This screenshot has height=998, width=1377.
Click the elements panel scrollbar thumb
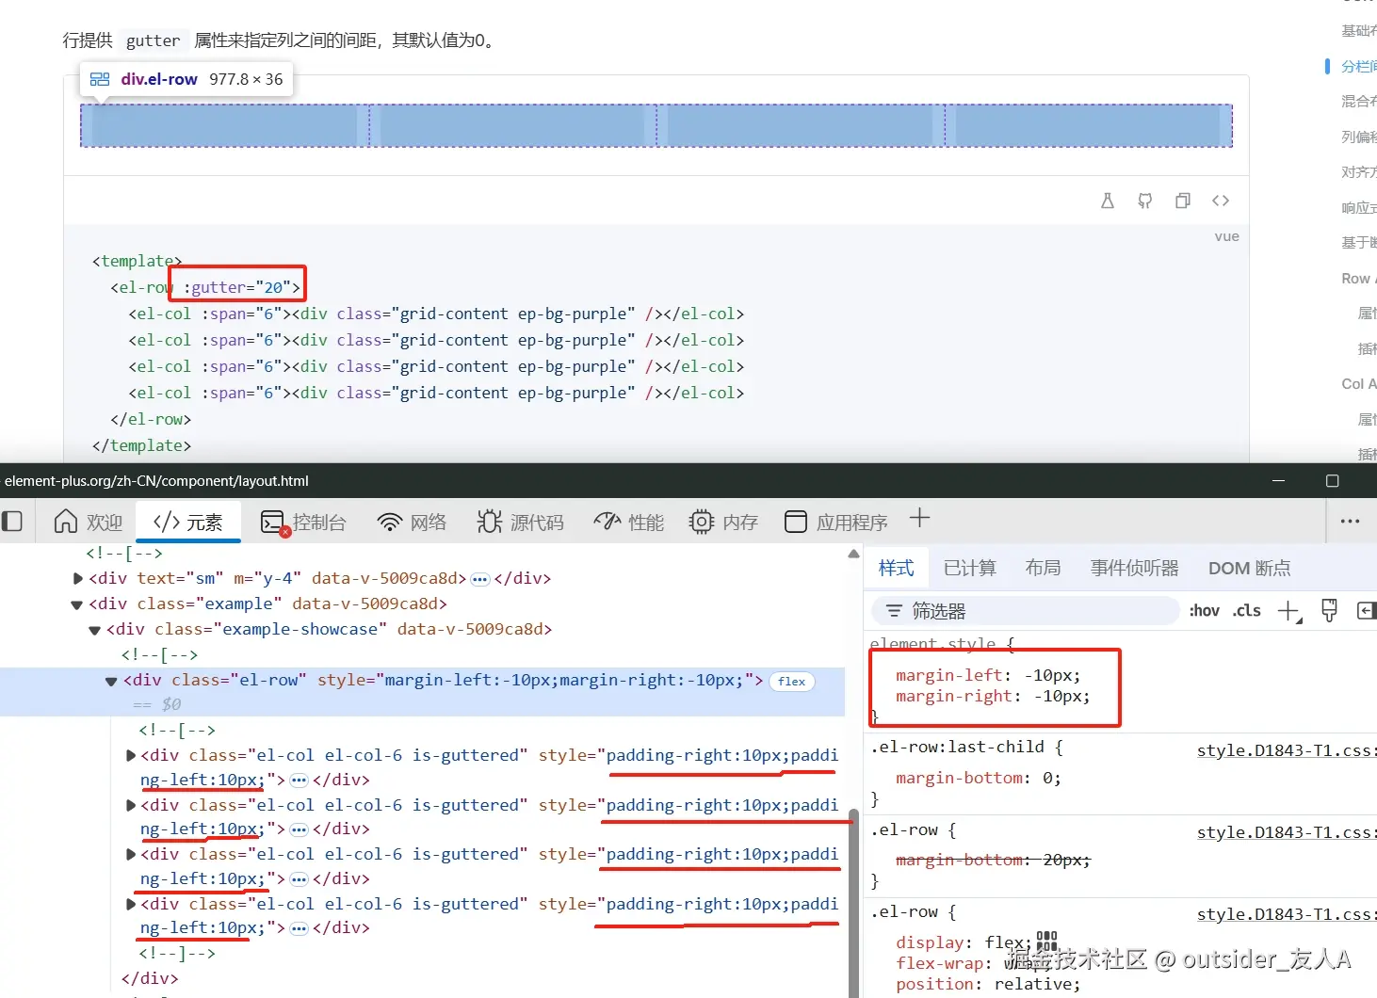click(853, 902)
